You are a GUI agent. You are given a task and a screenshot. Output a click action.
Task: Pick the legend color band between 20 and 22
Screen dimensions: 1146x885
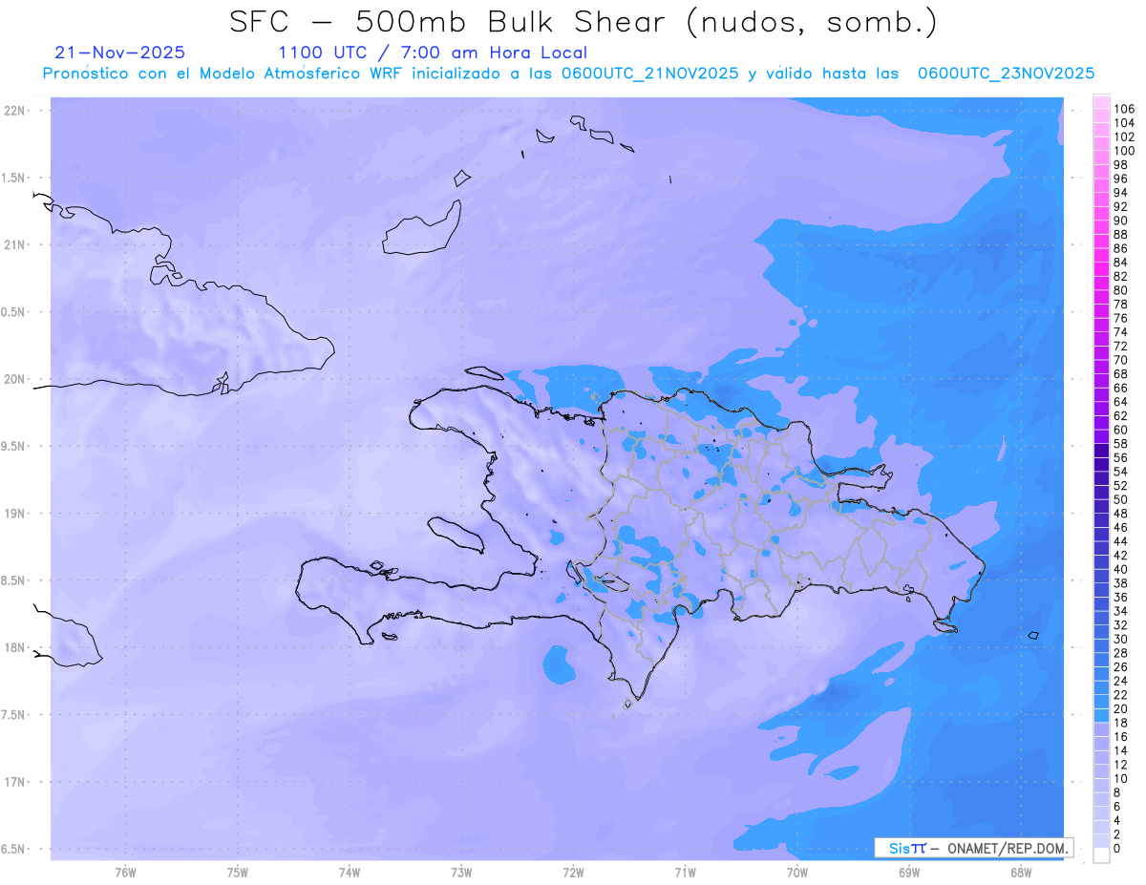[1101, 702]
